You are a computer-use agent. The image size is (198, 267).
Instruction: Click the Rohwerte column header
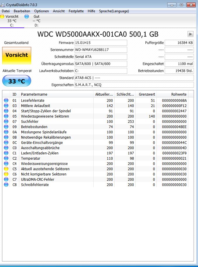tap(173, 94)
